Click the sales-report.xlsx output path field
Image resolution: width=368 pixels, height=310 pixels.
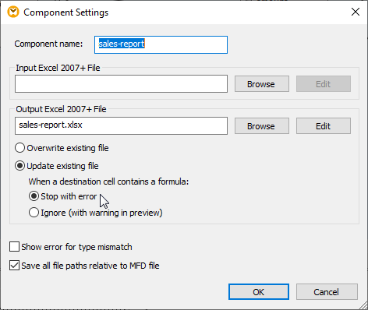(x=121, y=125)
